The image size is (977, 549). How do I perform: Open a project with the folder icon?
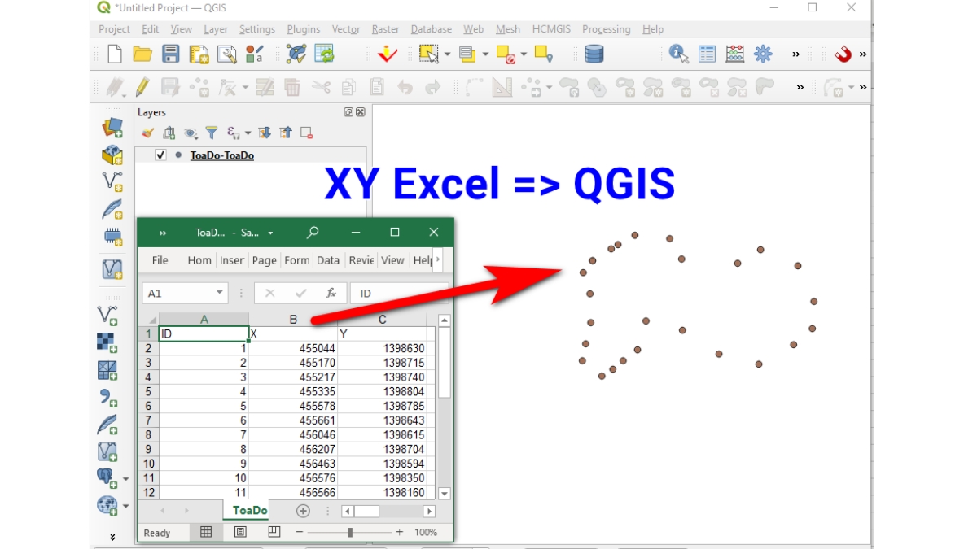point(142,54)
